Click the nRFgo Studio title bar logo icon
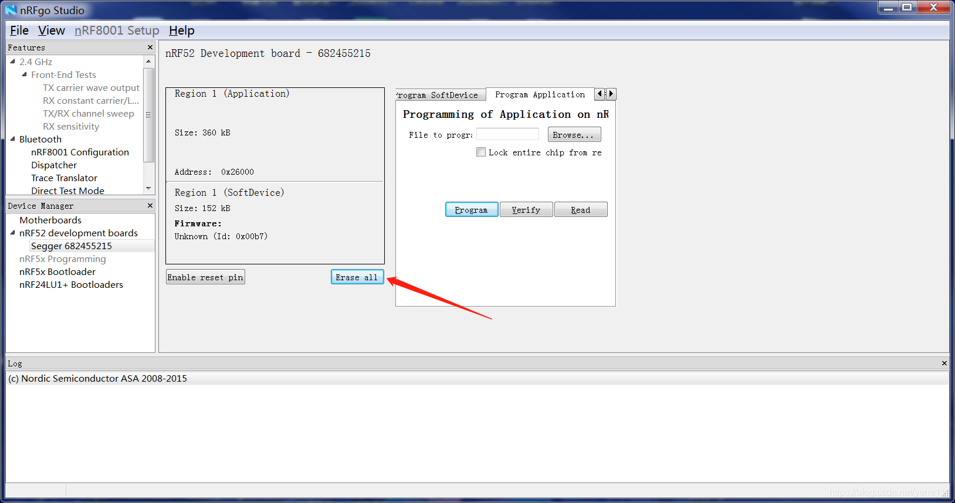The image size is (955, 503). pyautogui.click(x=11, y=10)
